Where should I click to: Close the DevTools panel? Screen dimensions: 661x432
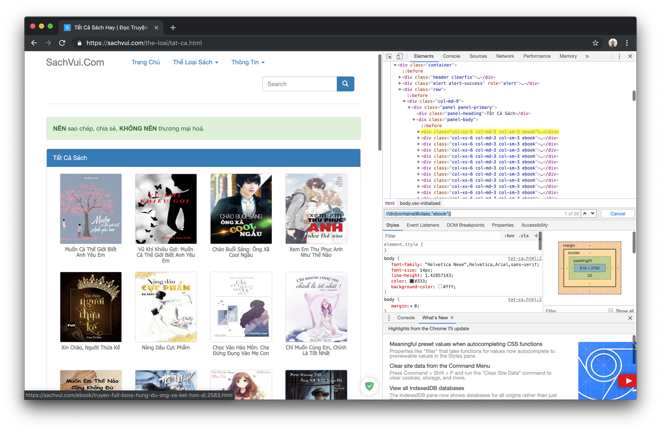pos(630,56)
